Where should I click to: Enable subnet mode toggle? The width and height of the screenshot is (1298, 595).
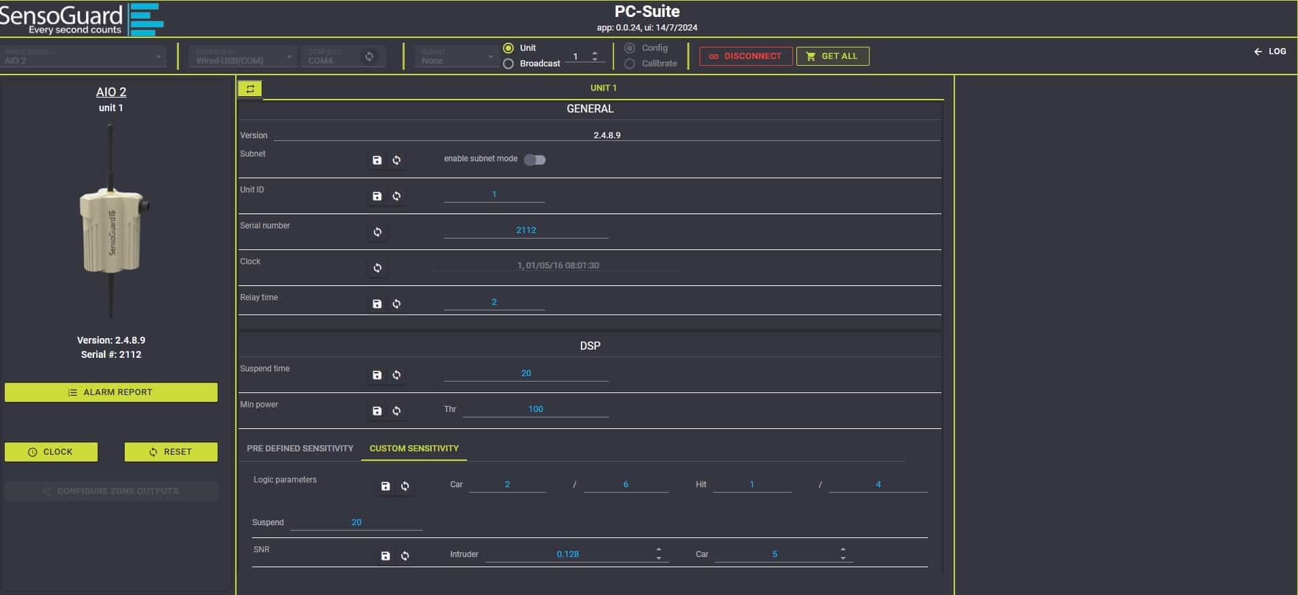pos(535,160)
